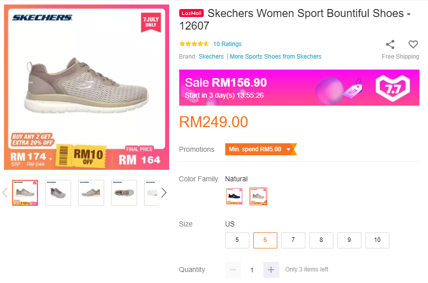Screen dimensions: 428x283
Task: Click the quantity input field
Action: (x=252, y=270)
